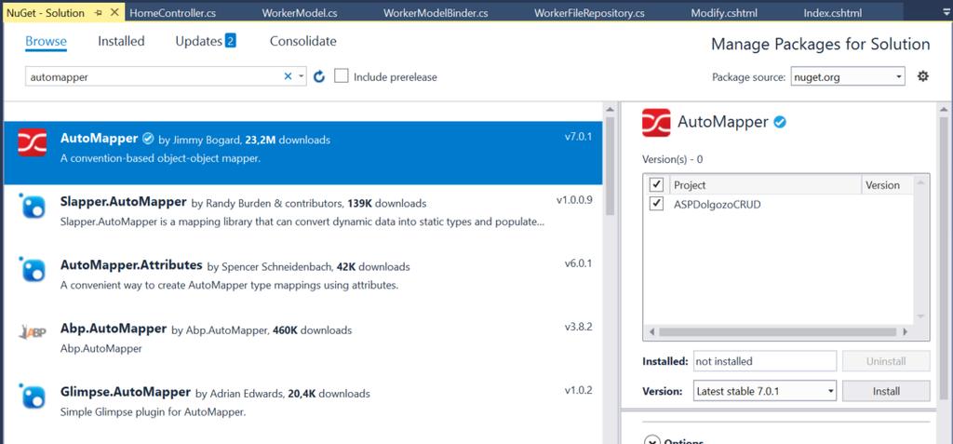Click the Updates count badge 2
953x444 pixels.
click(x=231, y=41)
